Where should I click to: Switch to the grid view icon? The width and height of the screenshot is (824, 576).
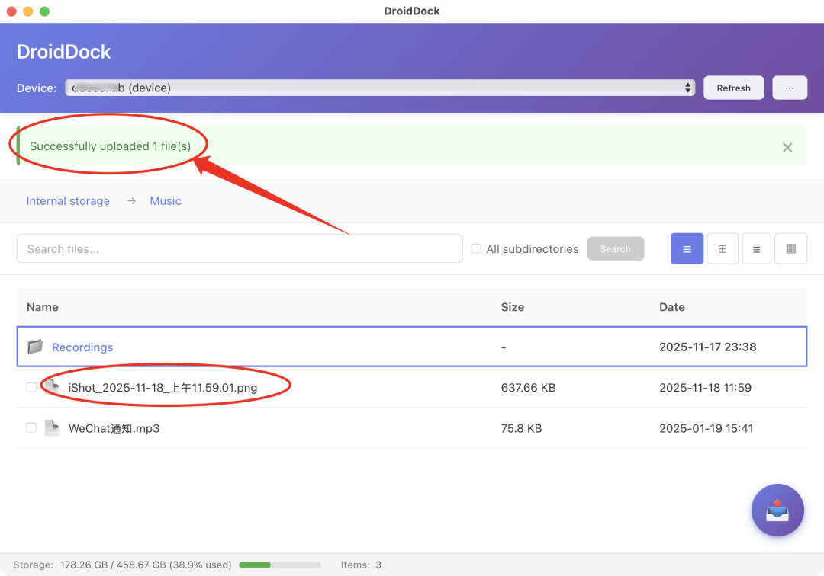tap(722, 248)
